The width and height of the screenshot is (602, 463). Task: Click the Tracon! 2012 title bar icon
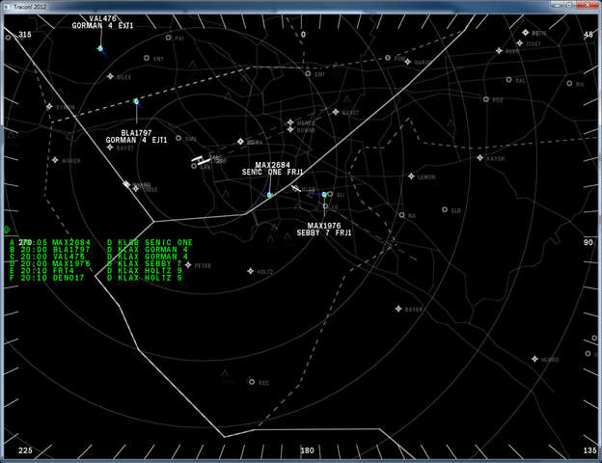pyautogui.click(x=7, y=7)
